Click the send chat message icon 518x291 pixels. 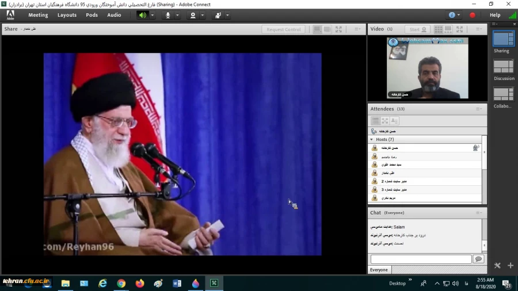pyautogui.click(x=478, y=259)
